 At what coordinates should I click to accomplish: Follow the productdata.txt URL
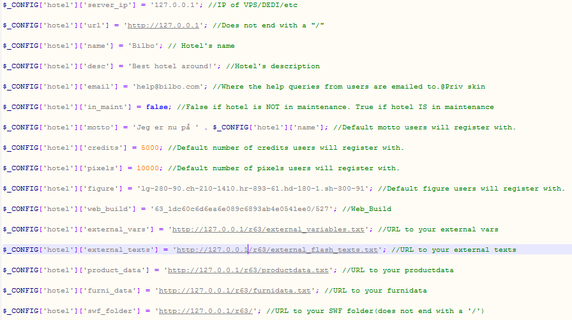[249, 270]
